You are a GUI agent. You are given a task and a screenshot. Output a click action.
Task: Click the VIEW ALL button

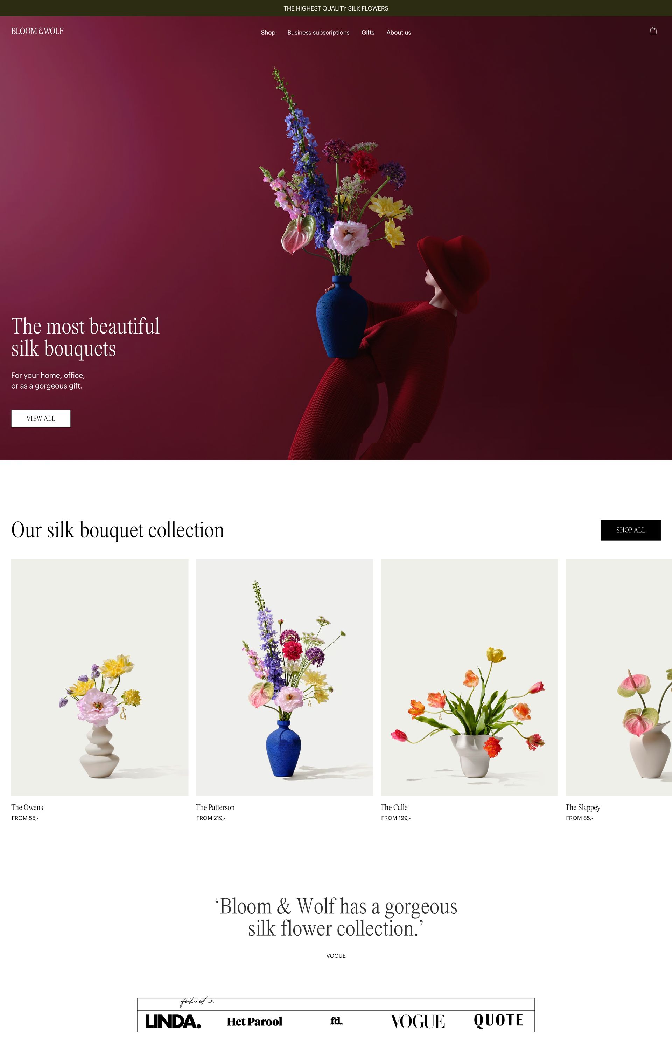click(41, 418)
